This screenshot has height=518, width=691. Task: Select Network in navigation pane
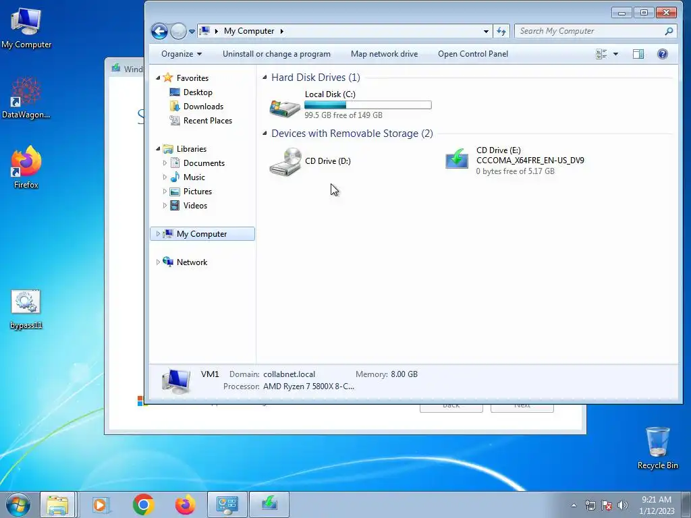click(192, 262)
